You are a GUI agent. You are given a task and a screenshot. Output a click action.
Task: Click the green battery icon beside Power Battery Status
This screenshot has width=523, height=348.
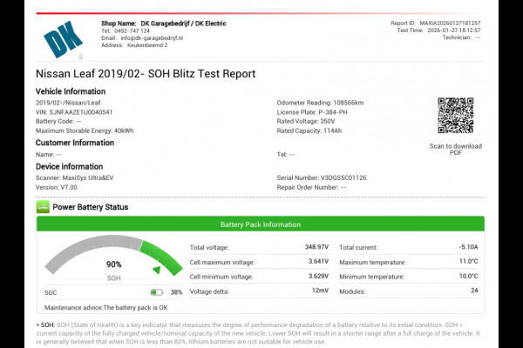[x=43, y=207]
